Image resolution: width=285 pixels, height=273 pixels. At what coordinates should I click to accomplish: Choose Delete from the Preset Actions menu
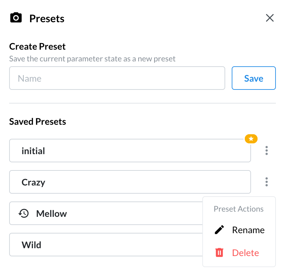(x=245, y=253)
